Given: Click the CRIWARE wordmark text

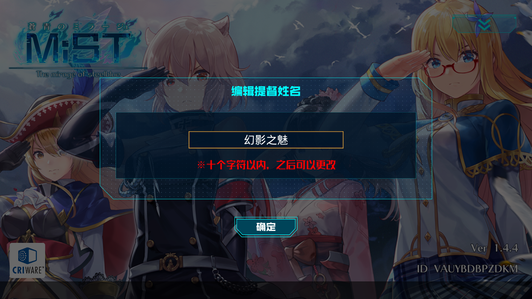Looking at the screenshot, I should click(28, 270).
